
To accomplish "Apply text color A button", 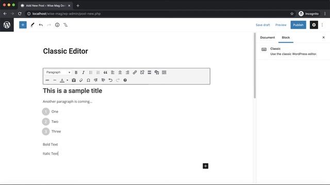I will coord(62,80).
